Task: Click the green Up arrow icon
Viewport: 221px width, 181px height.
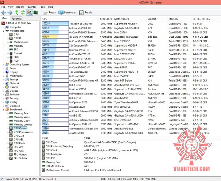Action: click(17, 12)
